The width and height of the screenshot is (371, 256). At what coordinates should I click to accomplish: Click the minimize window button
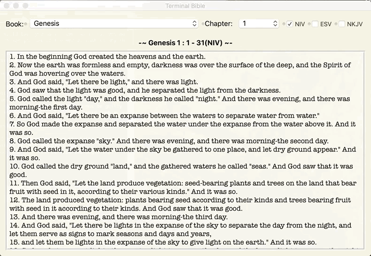[x=16, y=6]
